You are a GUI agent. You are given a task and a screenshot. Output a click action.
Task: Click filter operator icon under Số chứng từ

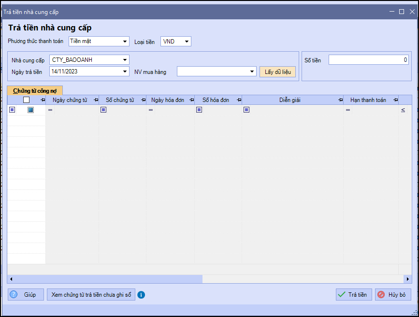tap(103, 110)
